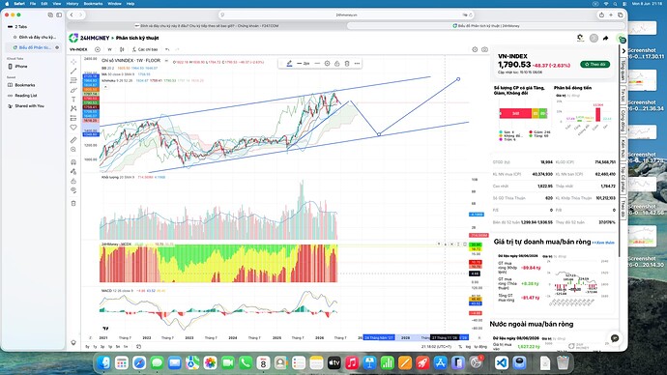Viewport: 667px width, 375px height.
Task: Click the line color pencil in floating toolbar
Action: click(289, 64)
